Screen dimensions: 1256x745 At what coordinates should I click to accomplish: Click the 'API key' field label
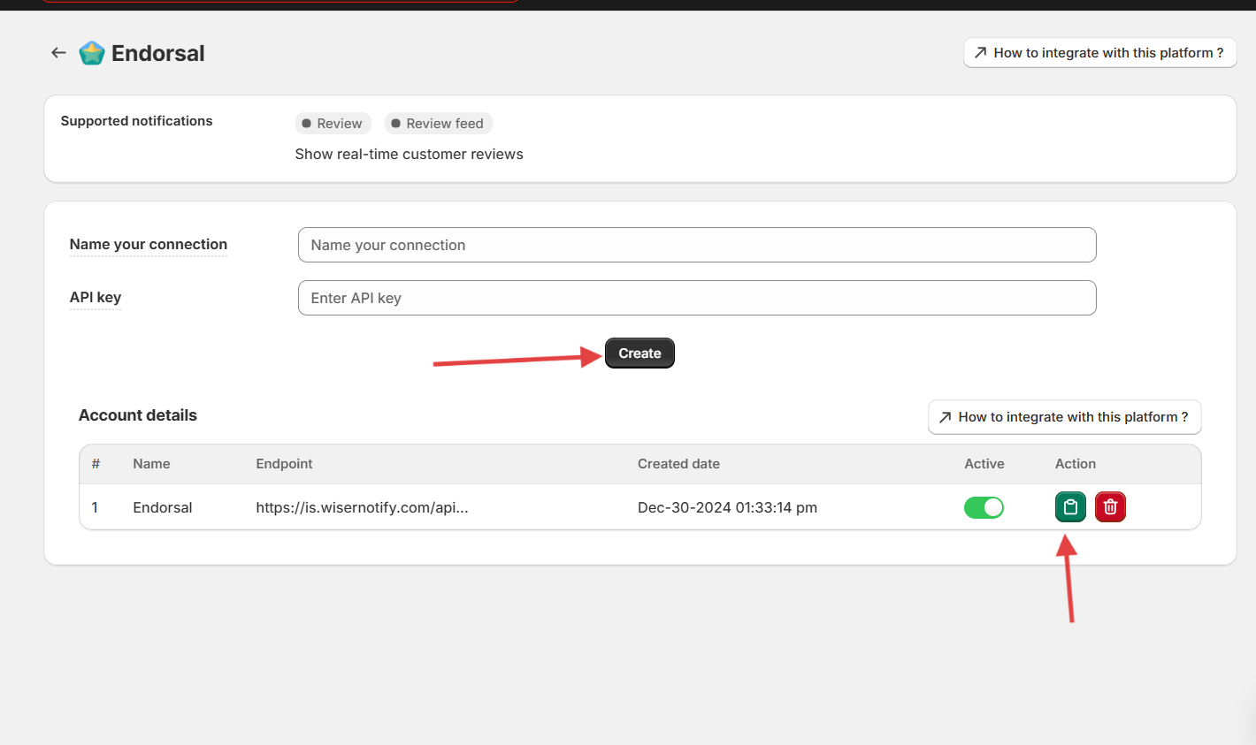coord(96,298)
